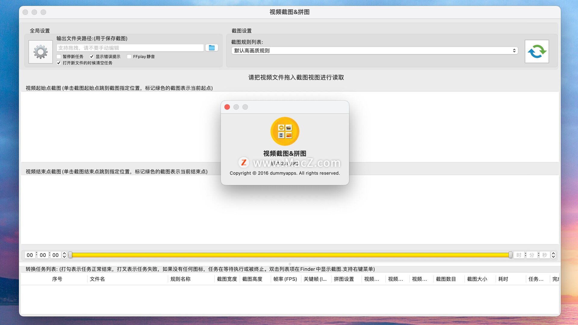Toggle the 暂停新任务 checkbox
The height and width of the screenshot is (325, 578).
pyautogui.click(x=59, y=57)
